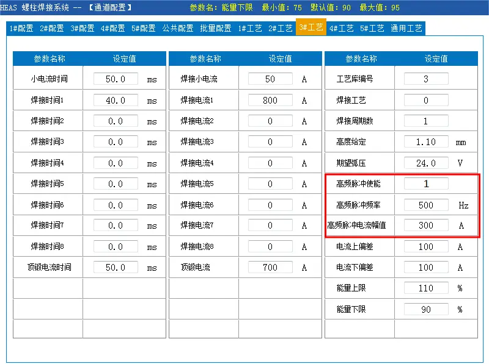Click the 期望弧压 parameter label
Image resolution: width=489 pixels, height=364 pixels.
pos(351,163)
